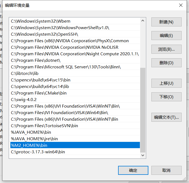
Task: Select VISA\WinNT\Bin entry without trailing slash
Action: click(x=75, y=119)
